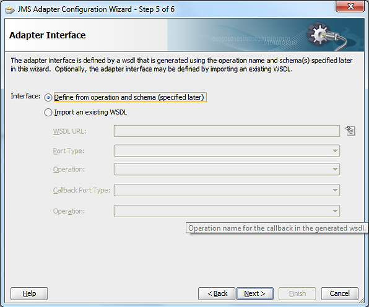369x307 pixels.
Task: Expand the Callback Port Type dropdown
Action: [227, 190]
